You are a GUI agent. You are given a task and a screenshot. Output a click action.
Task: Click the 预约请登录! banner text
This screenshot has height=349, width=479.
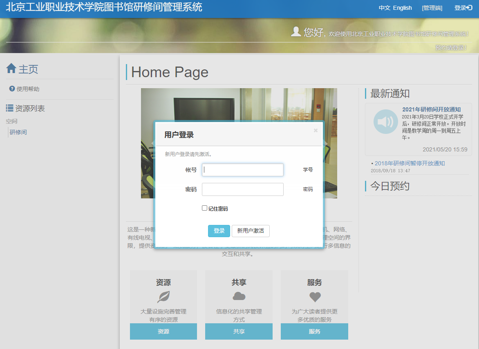pyautogui.click(x=451, y=48)
